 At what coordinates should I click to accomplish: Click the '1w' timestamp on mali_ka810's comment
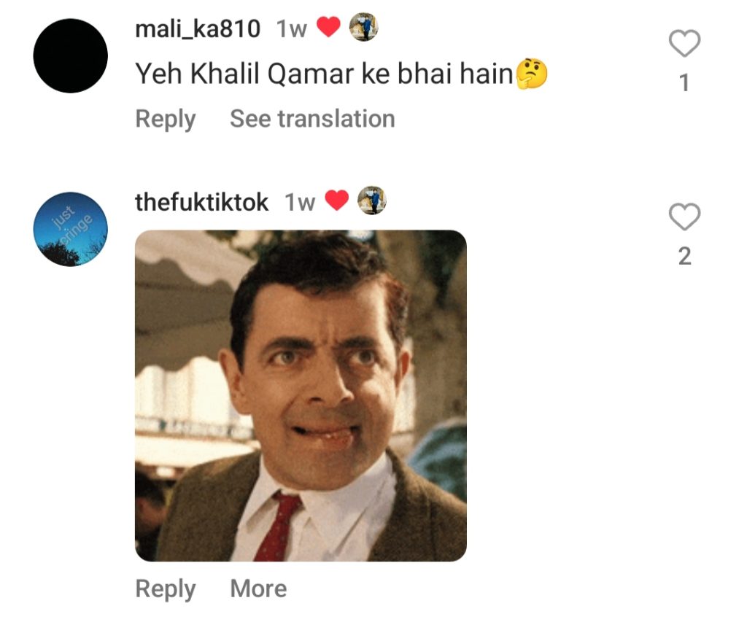click(291, 29)
